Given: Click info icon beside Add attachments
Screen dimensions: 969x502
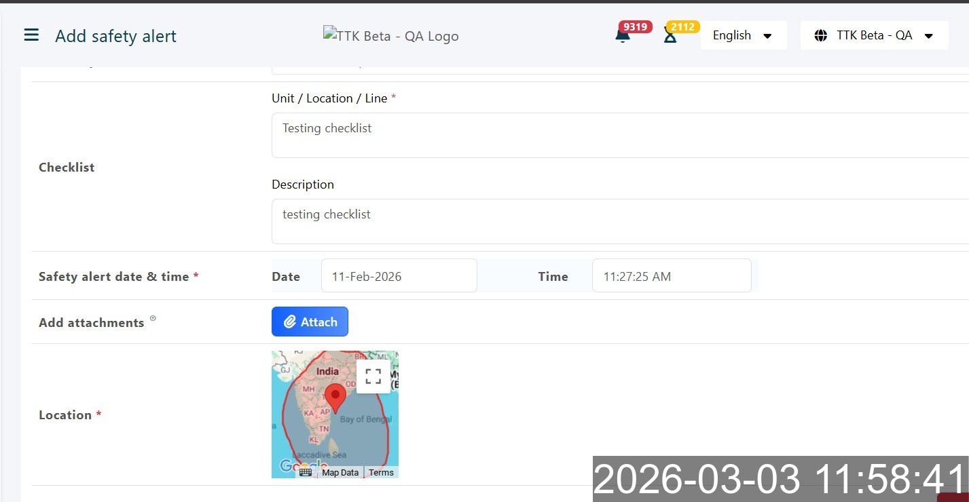Looking at the screenshot, I should (153, 318).
